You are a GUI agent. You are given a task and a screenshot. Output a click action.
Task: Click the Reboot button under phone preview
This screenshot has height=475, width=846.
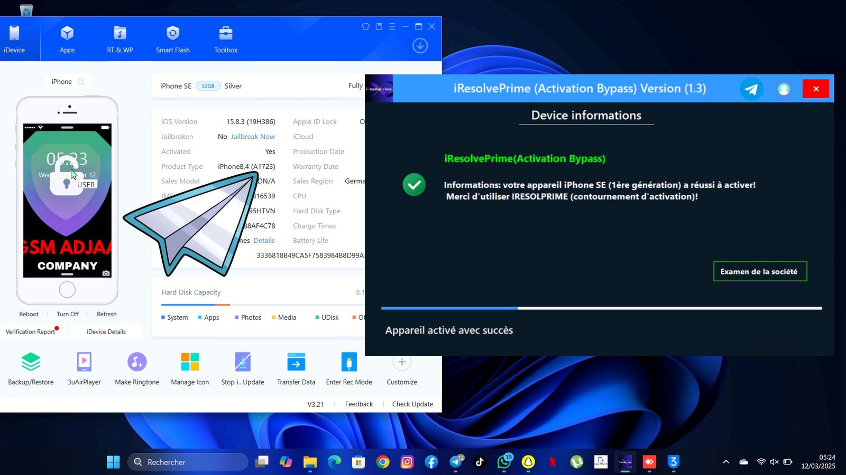pyautogui.click(x=29, y=314)
